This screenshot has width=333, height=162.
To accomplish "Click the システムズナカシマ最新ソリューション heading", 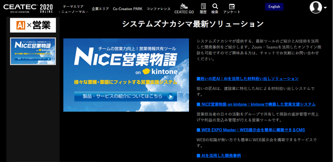I will click(x=193, y=24).
